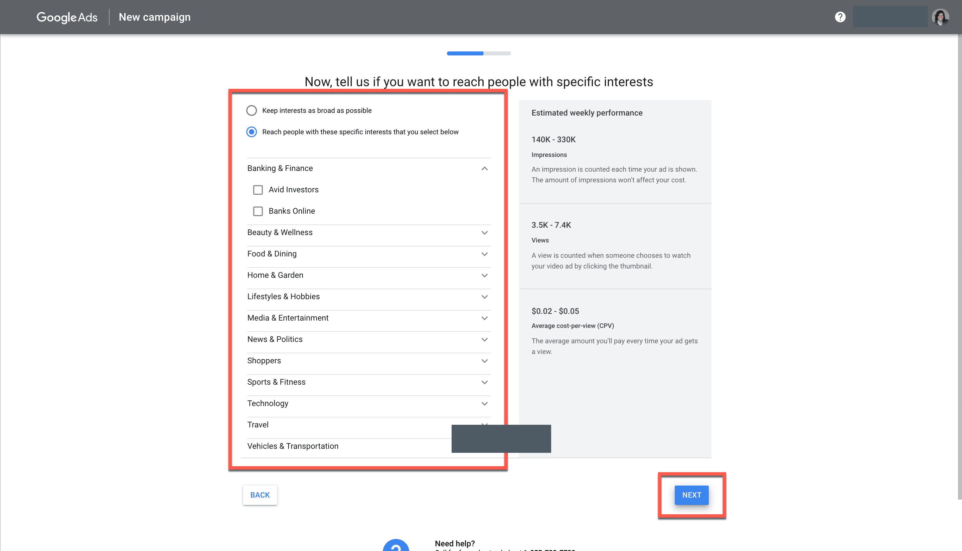
Task: Open the user profile avatar
Action: point(940,17)
